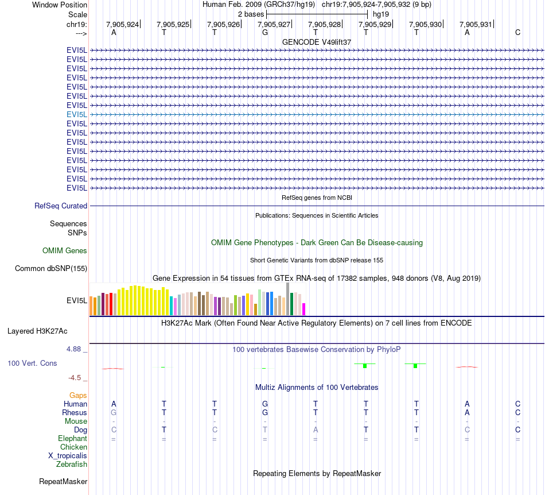This screenshot has width=545, height=495.
Task: Click the A base in the Dog alignment row
Action: coord(316,430)
